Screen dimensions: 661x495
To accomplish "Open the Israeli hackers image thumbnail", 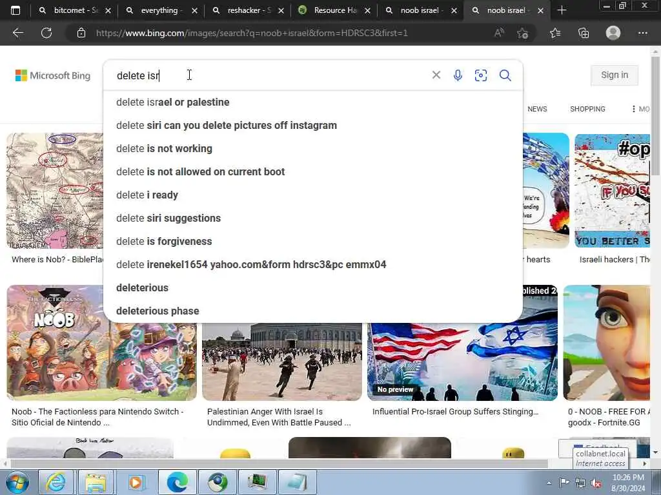I will 612,191.
